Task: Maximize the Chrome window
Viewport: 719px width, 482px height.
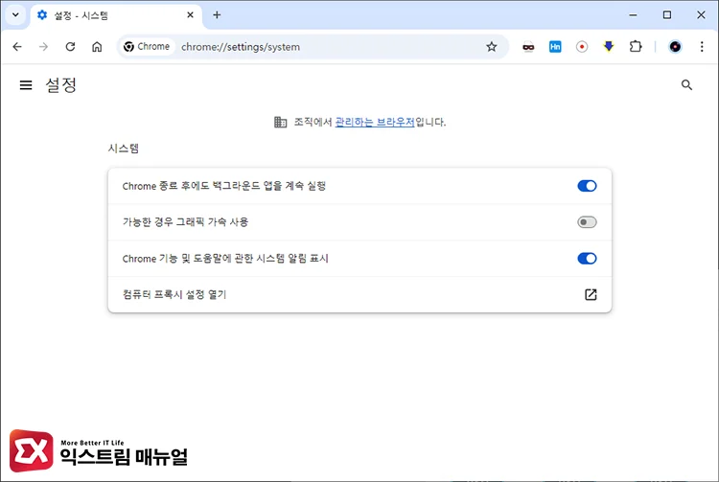Action: 667,15
